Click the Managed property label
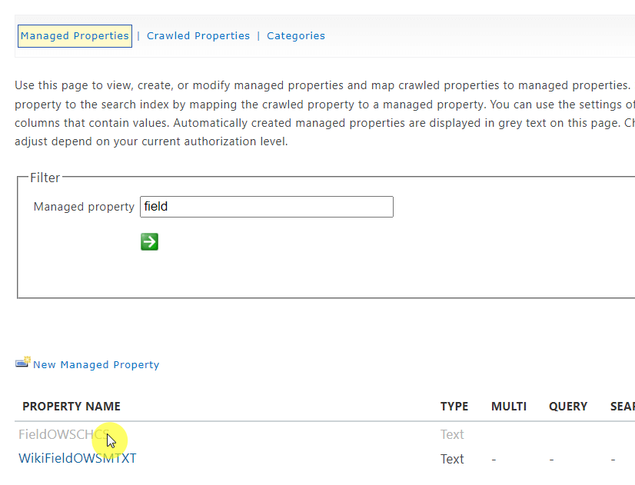Viewport: 635px width, 485px height. [x=84, y=207]
